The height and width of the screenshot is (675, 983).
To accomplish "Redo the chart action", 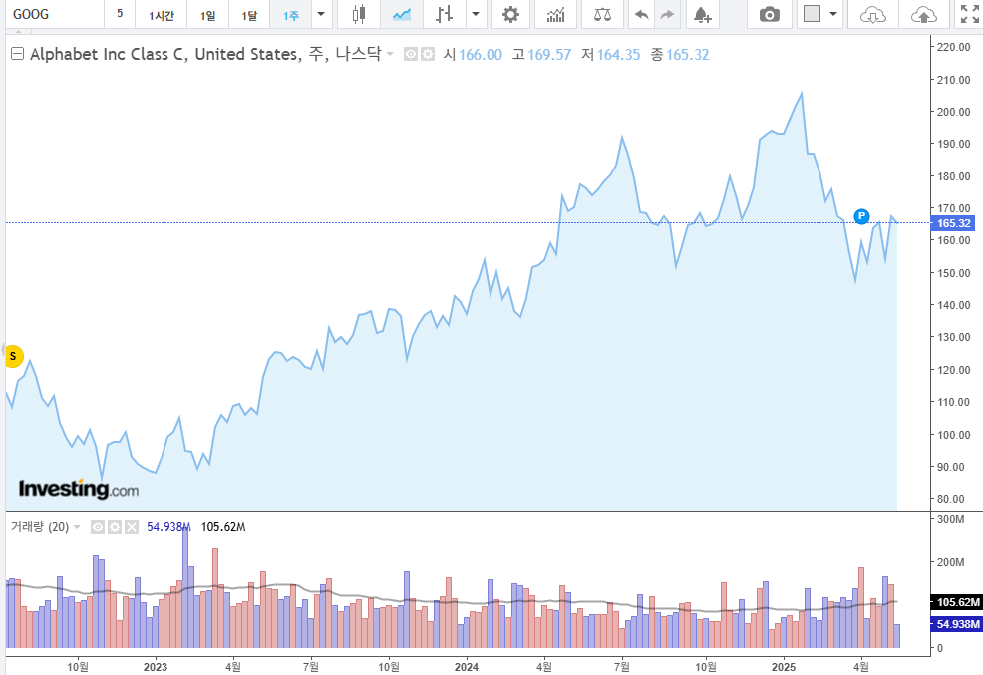I will tap(667, 14).
